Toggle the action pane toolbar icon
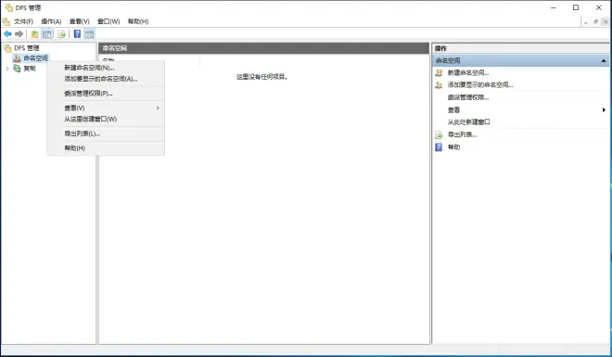Viewport: 612px width, 357px height. click(x=89, y=34)
